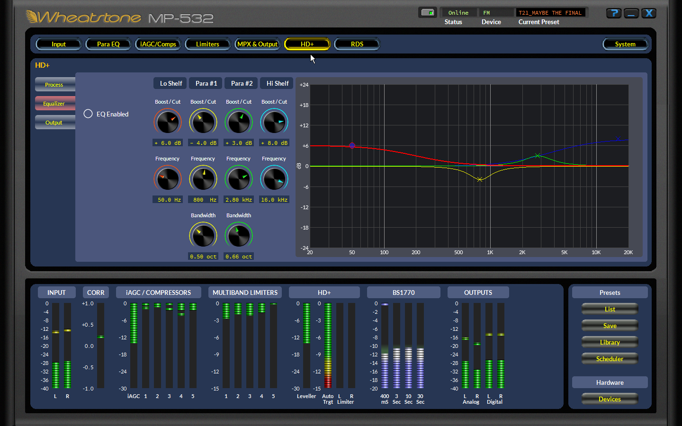The width and height of the screenshot is (682, 426).
Task: Adjust the Hi Shelf Boost/Cut knob
Action: pyautogui.click(x=274, y=122)
